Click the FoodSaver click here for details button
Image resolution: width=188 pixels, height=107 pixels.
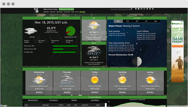[x=178, y=46]
